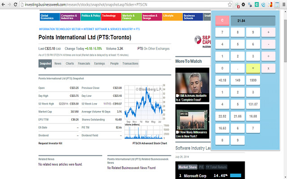Click the +0.18 captured value button
This screenshot has width=287, height=179.
[222, 80]
